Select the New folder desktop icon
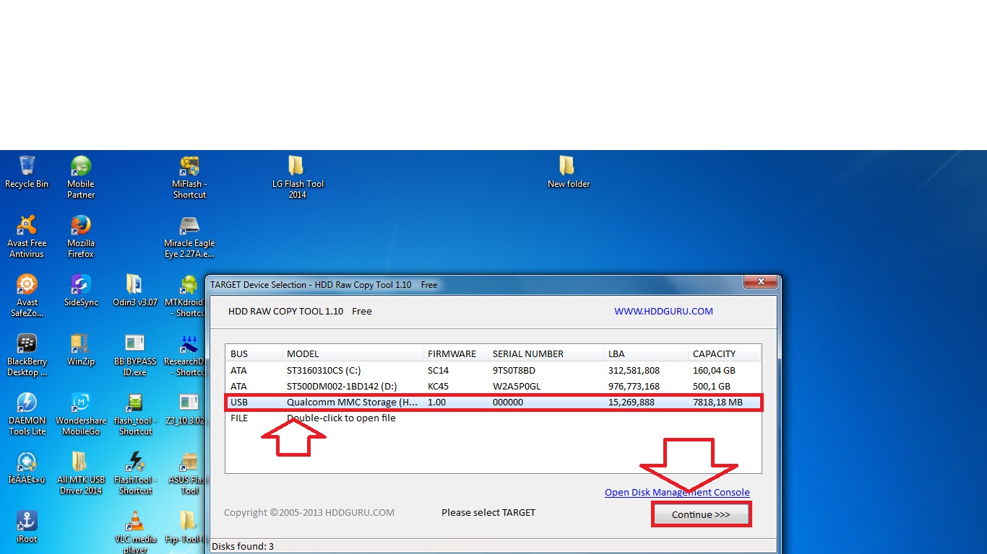Image resolution: width=987 pixels, height=554 pixels. click(x=569, y=172)
